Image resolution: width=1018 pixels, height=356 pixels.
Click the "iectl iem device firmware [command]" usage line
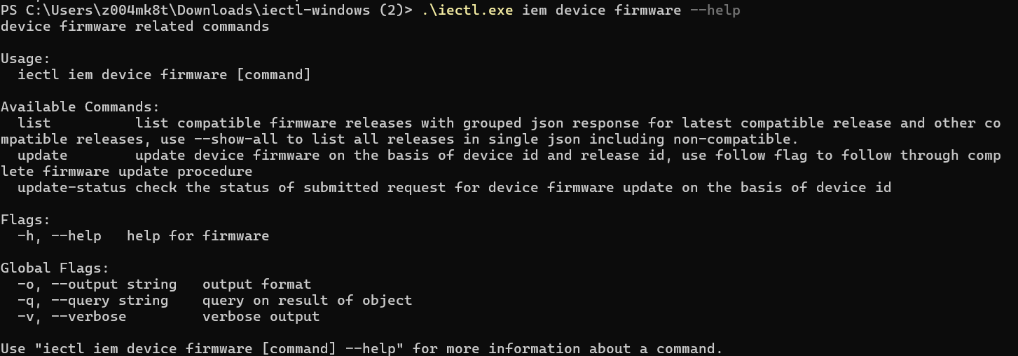pos(164,75)
